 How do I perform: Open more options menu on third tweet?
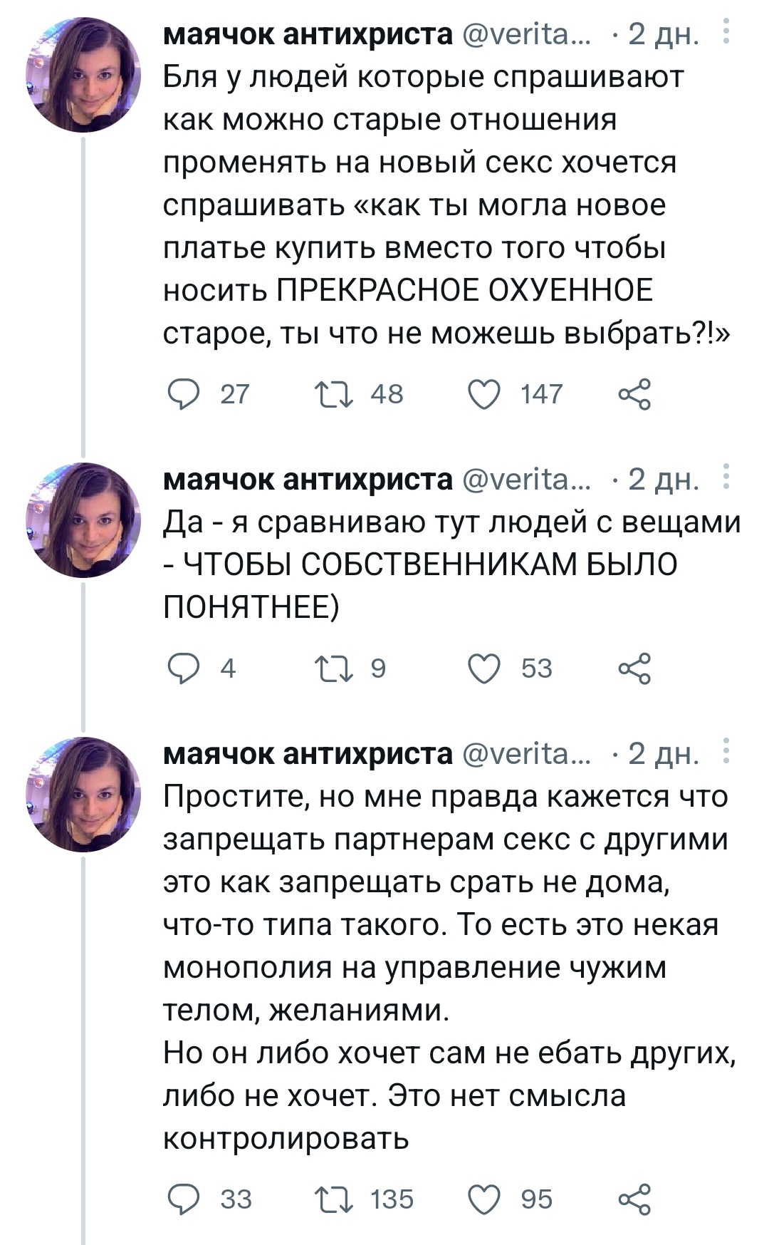pos(726,753)
